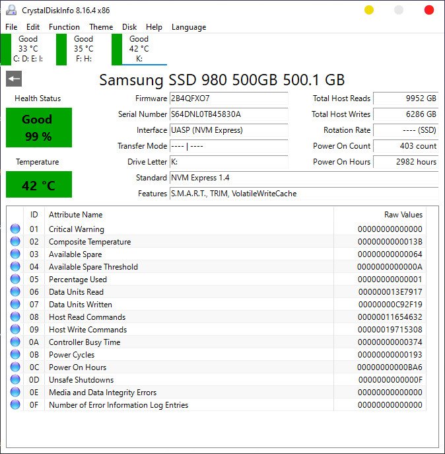Click the Power On Hours value 2982 hours
The width and height of the screenshot is (445, 454).
click(406, 161)
